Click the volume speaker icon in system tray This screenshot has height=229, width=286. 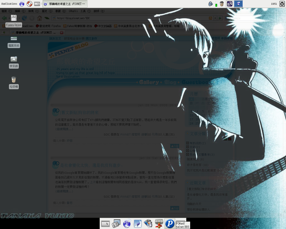coord(211,4)
